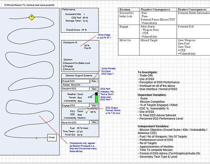Viewport: 210px width, 164px height.
Task: Click the 'XXX' placeholder text
Action: [90, 97]
